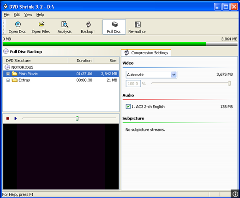Uncheck AC3 2-ch English audio stream
The image size is (240, 198).
128,107
